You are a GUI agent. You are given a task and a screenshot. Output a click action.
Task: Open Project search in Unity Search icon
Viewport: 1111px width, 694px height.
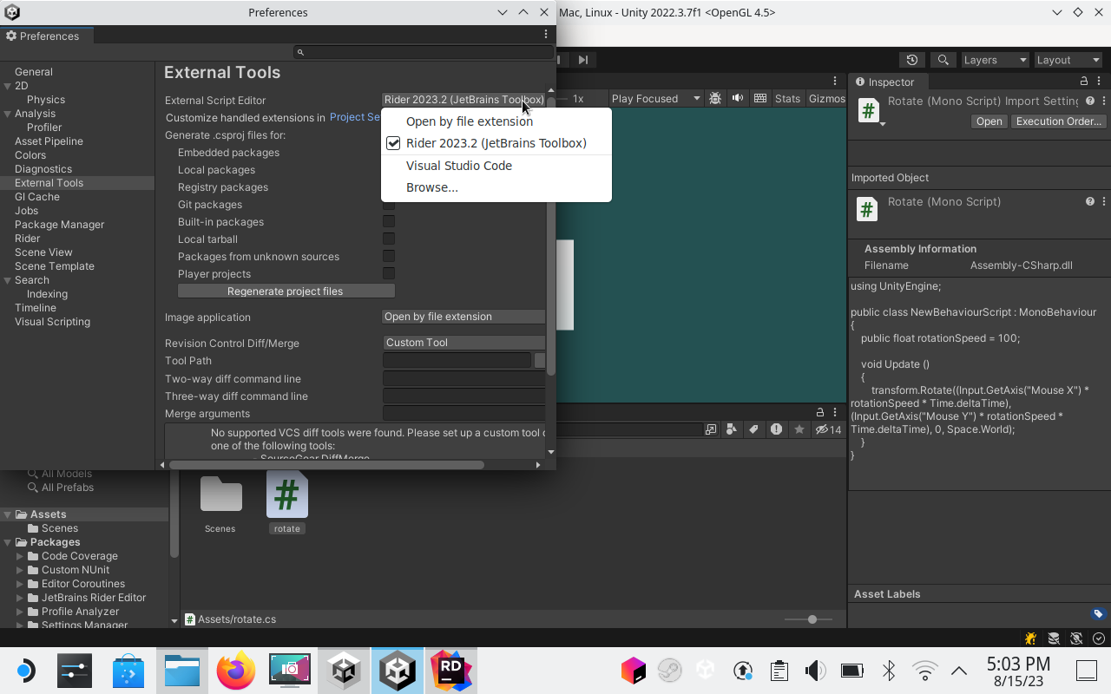tap(711, 429)
